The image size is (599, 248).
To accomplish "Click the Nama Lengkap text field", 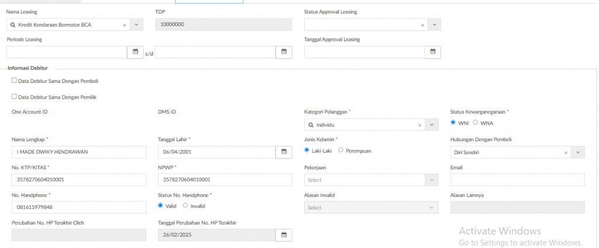I will point(78,152).
